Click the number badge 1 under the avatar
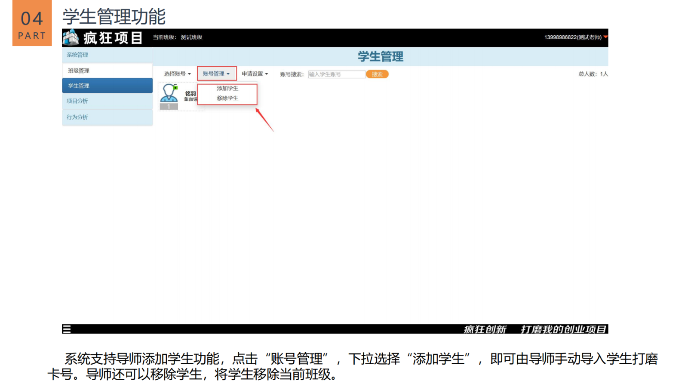The height and width of the screenshot is (387, 688). [x=169, y=107]
